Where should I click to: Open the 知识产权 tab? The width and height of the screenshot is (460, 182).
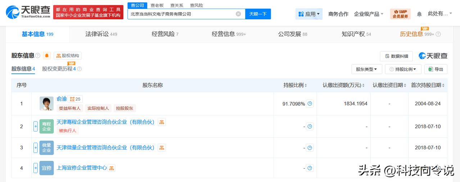(x=356, y=34)
